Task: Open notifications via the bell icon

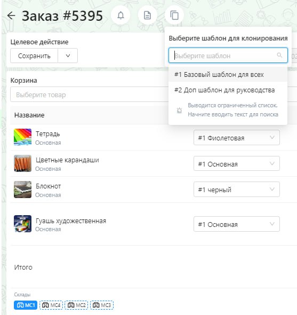Action: pos(121,15)
